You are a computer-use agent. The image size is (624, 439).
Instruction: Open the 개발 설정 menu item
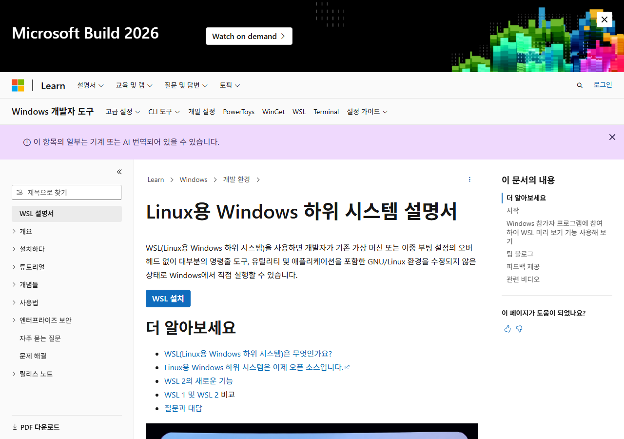click(x=202, y=112)
